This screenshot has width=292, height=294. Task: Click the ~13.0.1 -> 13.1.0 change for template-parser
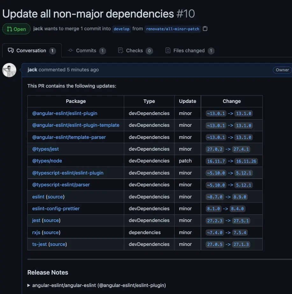pos(229,137)
